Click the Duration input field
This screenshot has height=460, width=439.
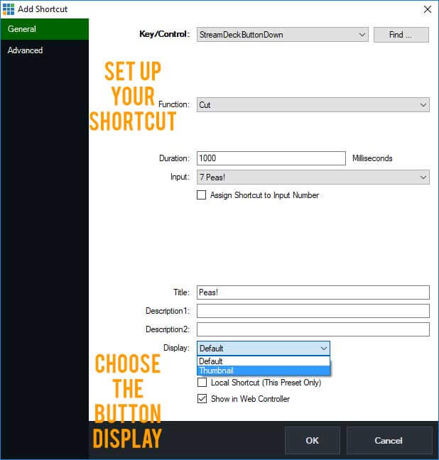(x=271, y=158)
